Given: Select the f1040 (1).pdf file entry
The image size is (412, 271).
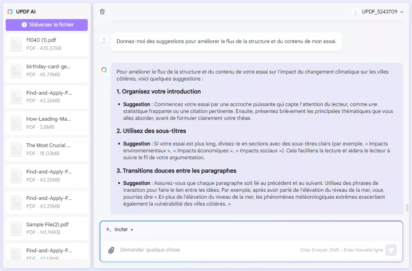Looking at the screenshot, I should 46,44.
